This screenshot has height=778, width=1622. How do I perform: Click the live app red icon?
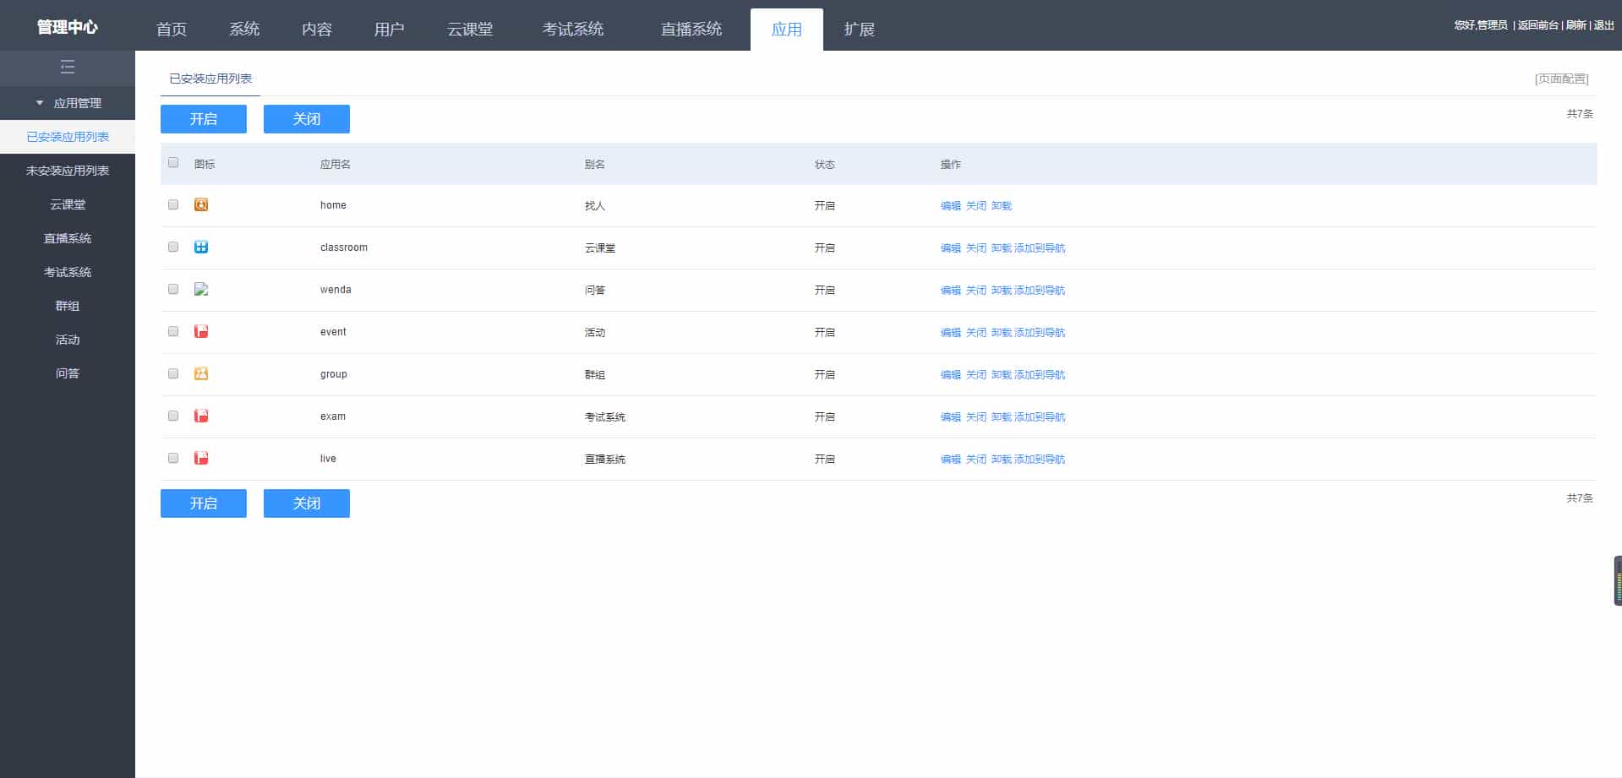[201, 458]
